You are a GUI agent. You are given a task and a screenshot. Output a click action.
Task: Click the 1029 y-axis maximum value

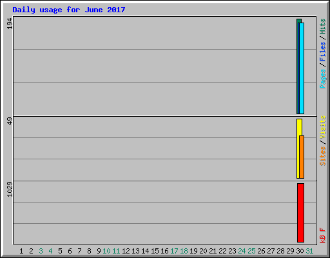tap(10, 189)
